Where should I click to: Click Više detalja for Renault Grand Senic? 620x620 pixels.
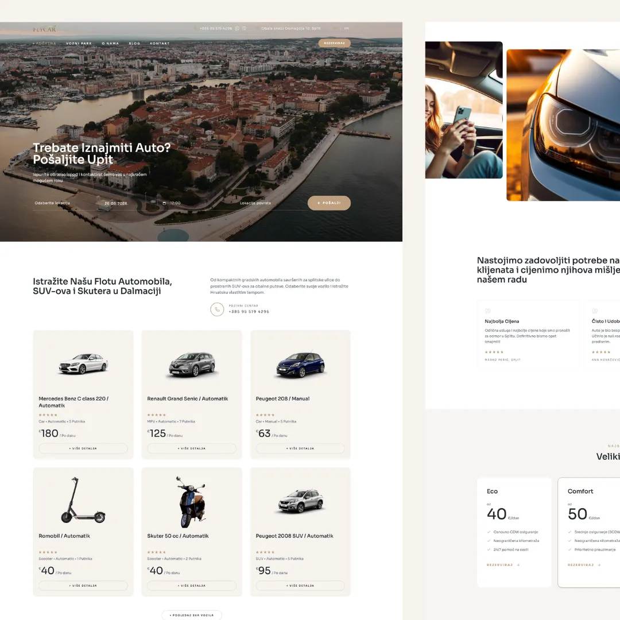point(192,448)
